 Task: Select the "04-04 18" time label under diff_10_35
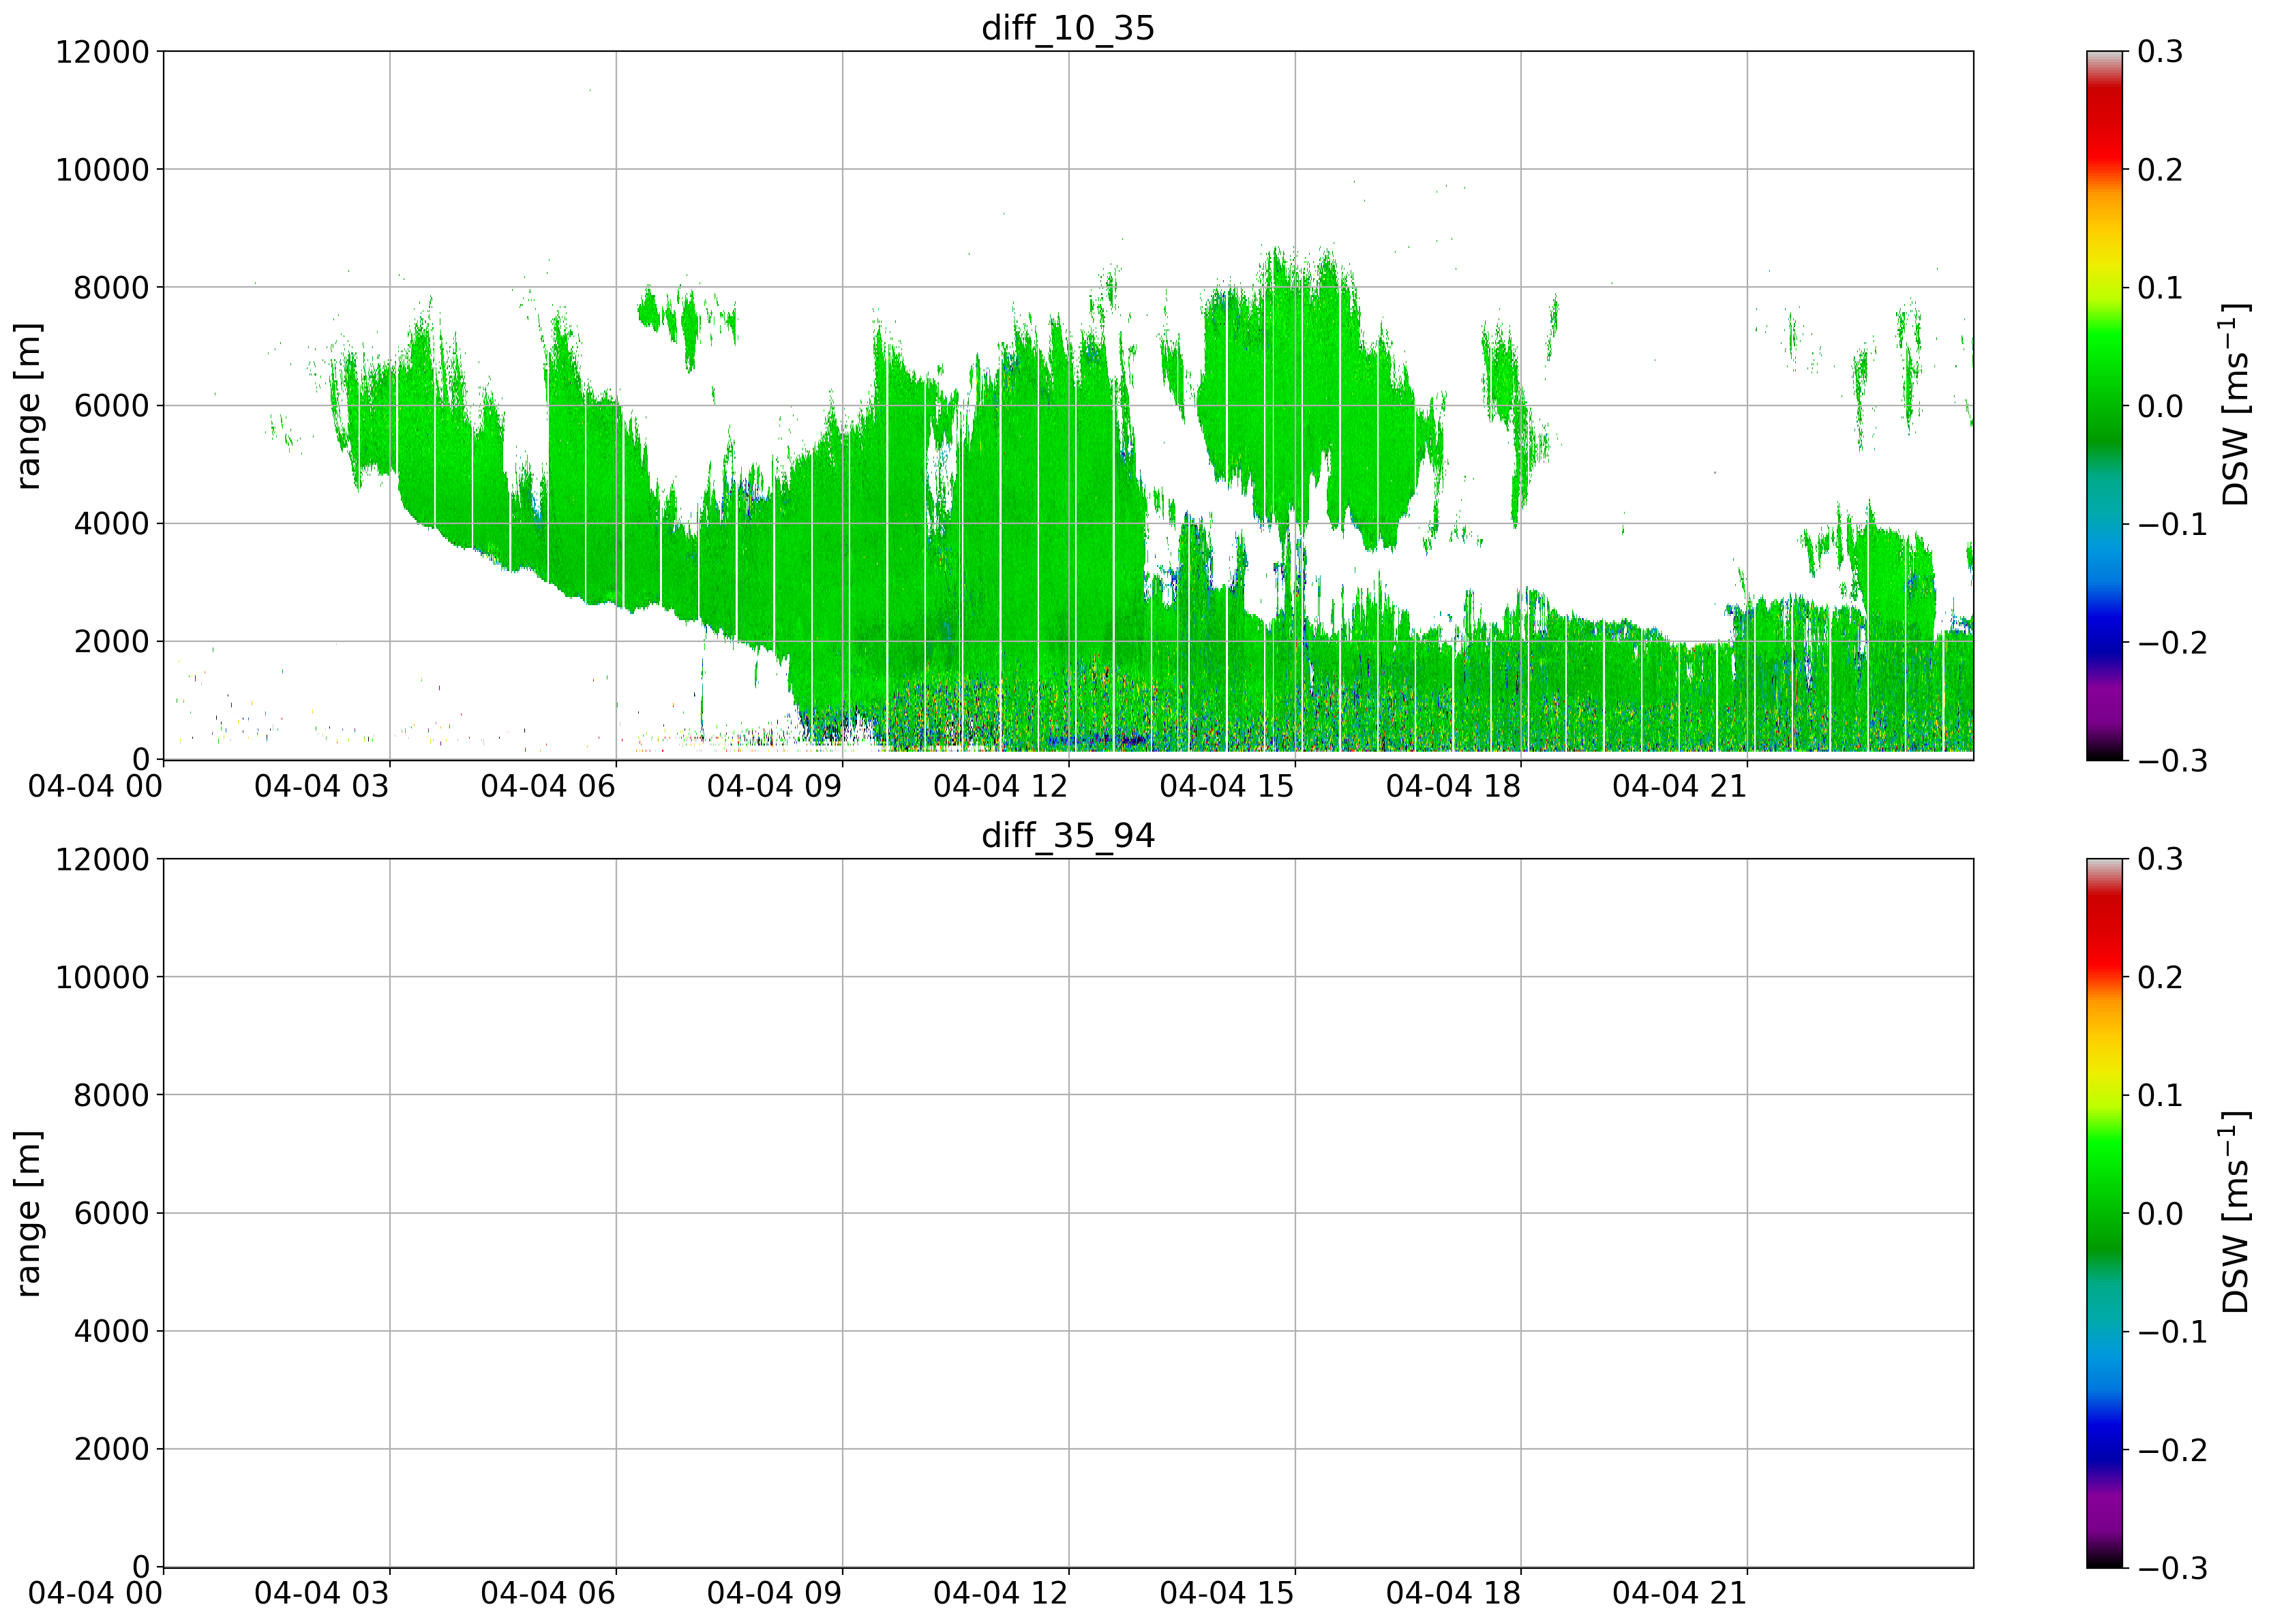tap(1453, 787)
